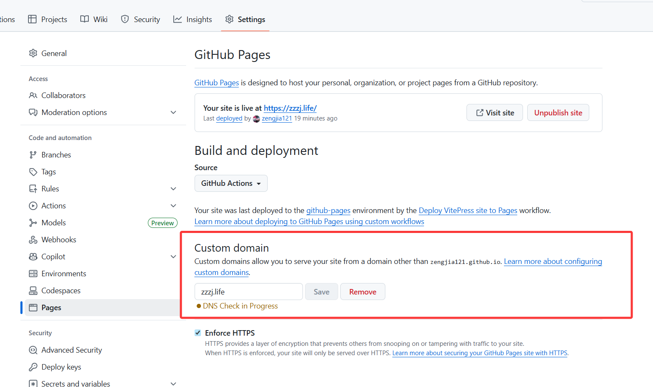Expand Secrets and variables chevron

[173, 384]
